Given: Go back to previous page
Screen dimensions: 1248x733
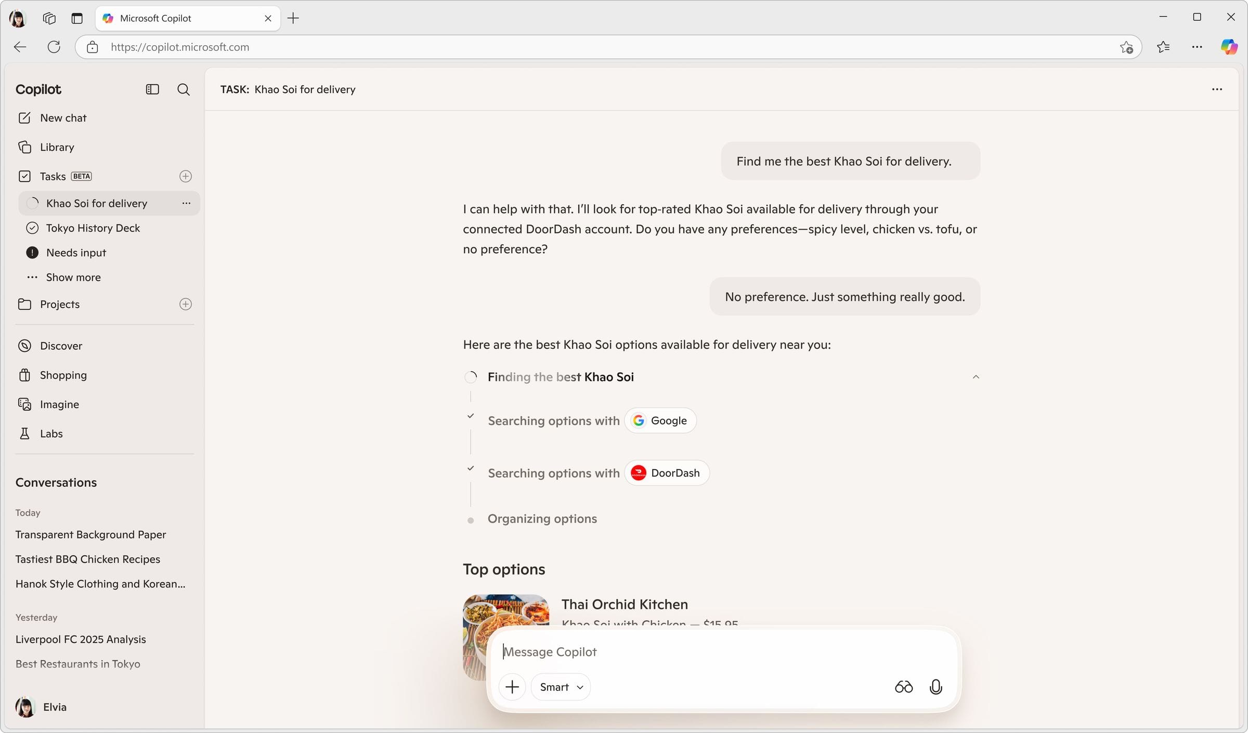Looking at the screenshot, I should click(20, 47).
